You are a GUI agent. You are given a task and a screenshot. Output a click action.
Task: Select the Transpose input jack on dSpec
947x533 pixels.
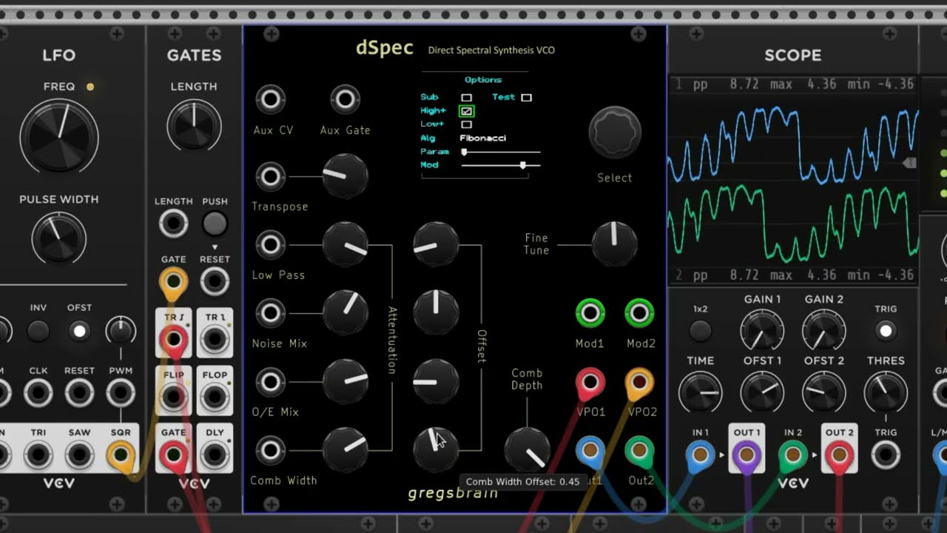point(271,176)
